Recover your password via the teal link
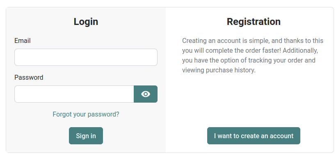Viewport: 336px width, 157px height. pos(86,114)
